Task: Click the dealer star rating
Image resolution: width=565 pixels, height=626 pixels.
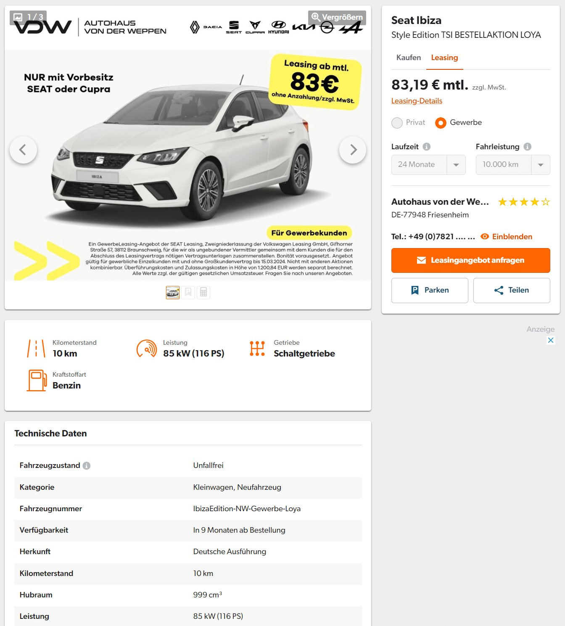Action: [524, 202]
